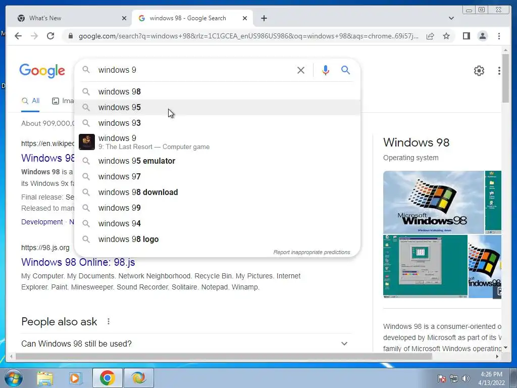This screenshot has width=517, height=388.
Task: Choose suggestion windows 97
Action: pos(218,176)
